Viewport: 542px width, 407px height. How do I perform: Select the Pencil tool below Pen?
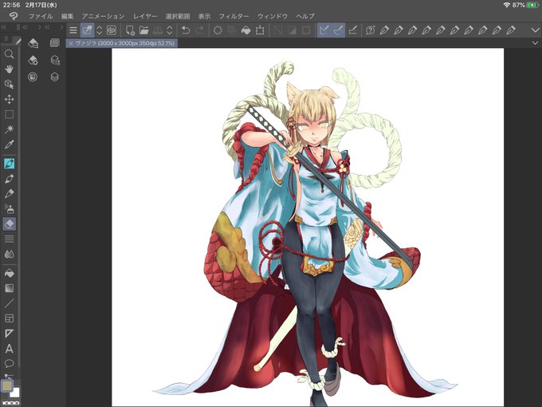(9, 179)
